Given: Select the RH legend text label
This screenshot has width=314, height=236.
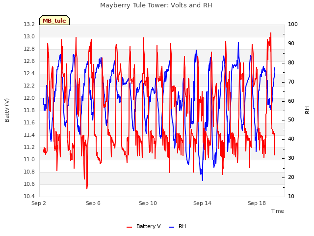Looking at the screenshot, I should click(182, 226).
